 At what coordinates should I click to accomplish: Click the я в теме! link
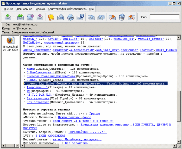95,121
